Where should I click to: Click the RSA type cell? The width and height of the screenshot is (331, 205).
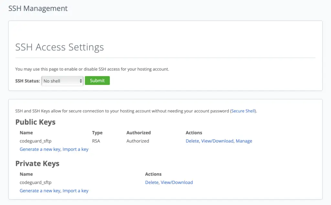click(96, 141)
